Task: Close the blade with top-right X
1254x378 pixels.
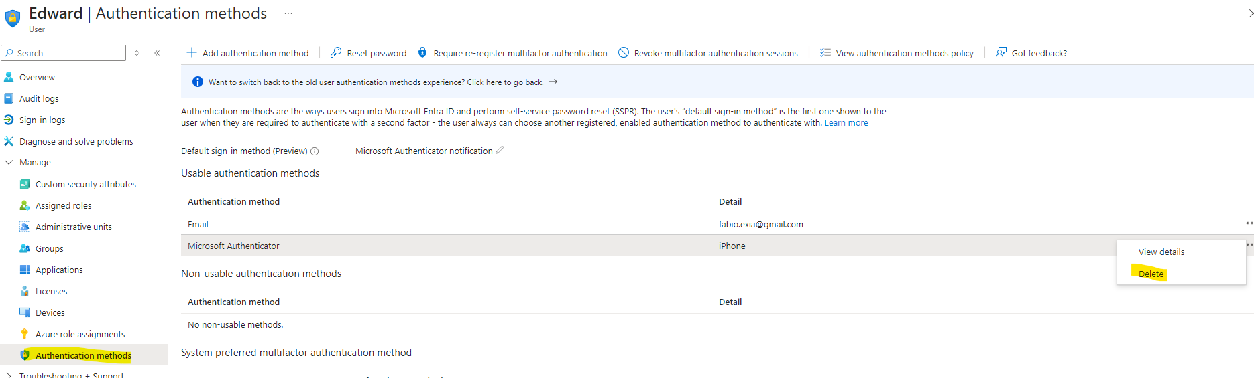Action: click(x=1250, y=13)
